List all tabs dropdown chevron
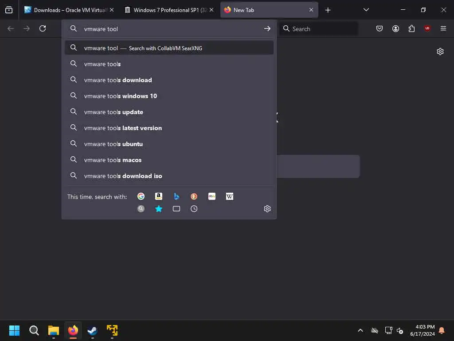 (366, 10)
